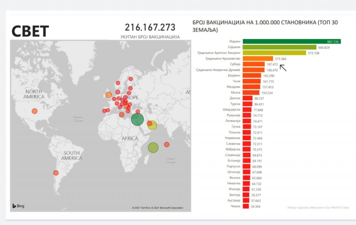Click the Турска country label
This screenshot has height=225, width=356.
click(x=235, y=104)
